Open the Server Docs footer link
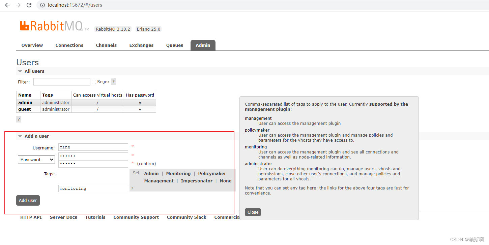Image resolution: width=489 pixels, height=245 pixels. tap(63, 217)
